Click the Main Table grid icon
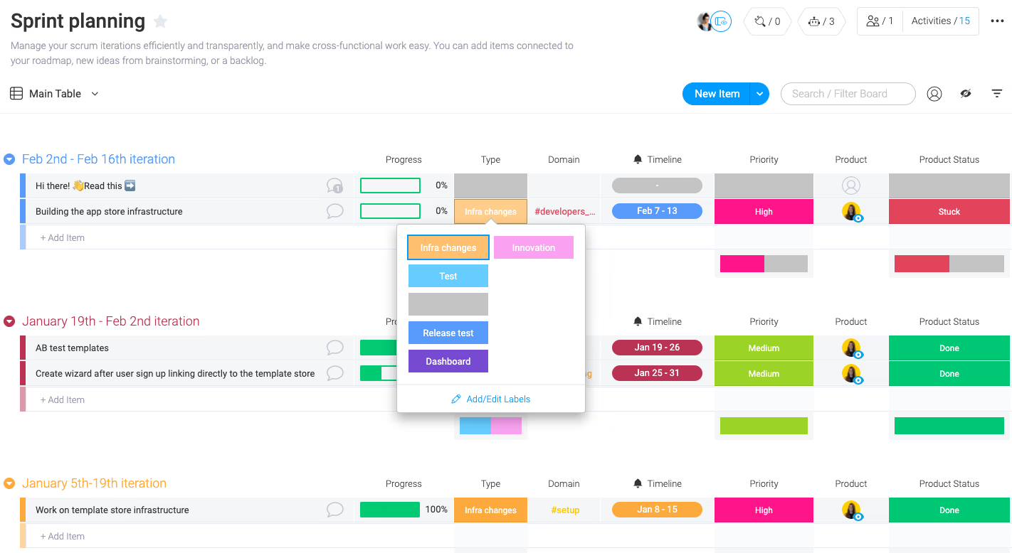This screenshot has width=1012, height=553. (x=16, y=94)
